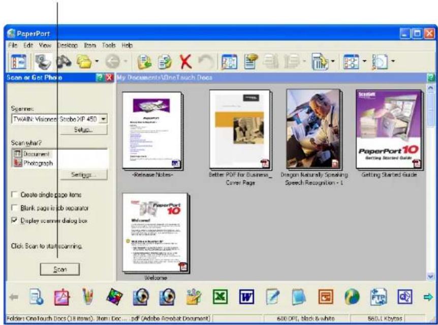Move the Send To bar left with the gray arrow

pyautogui.click(x=14, y=297)
